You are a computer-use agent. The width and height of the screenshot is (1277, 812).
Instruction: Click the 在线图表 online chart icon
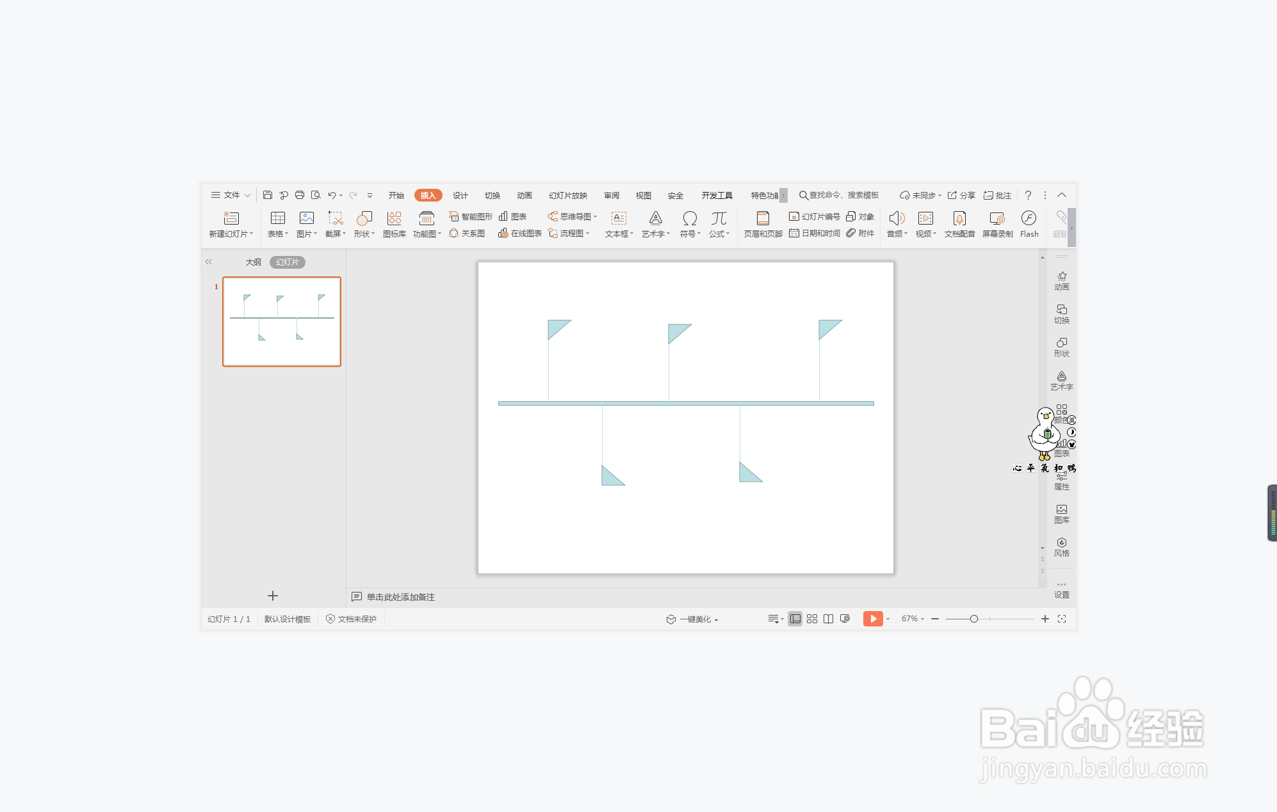520,234
